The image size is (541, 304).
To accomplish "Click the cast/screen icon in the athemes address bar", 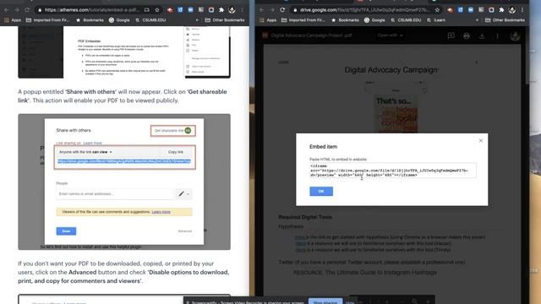I will tap(146, 10).
